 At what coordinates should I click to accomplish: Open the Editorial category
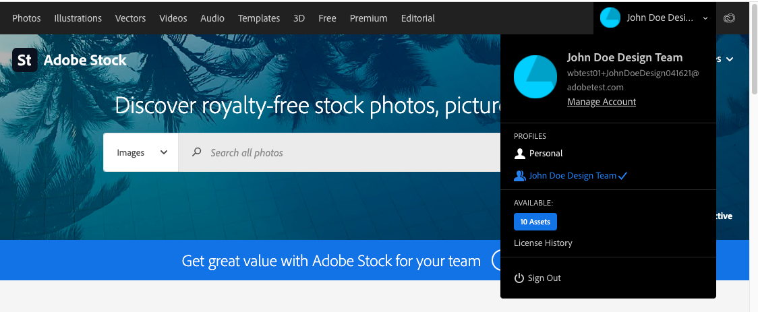point(417,18)
